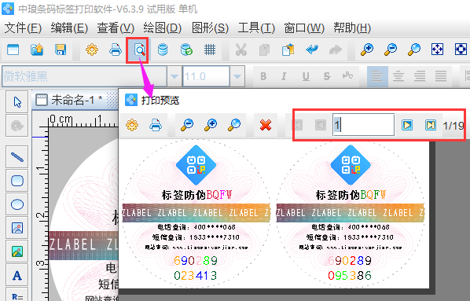Click the second label thumbnail 095386
470x301 pixels.
click(350, 215)
